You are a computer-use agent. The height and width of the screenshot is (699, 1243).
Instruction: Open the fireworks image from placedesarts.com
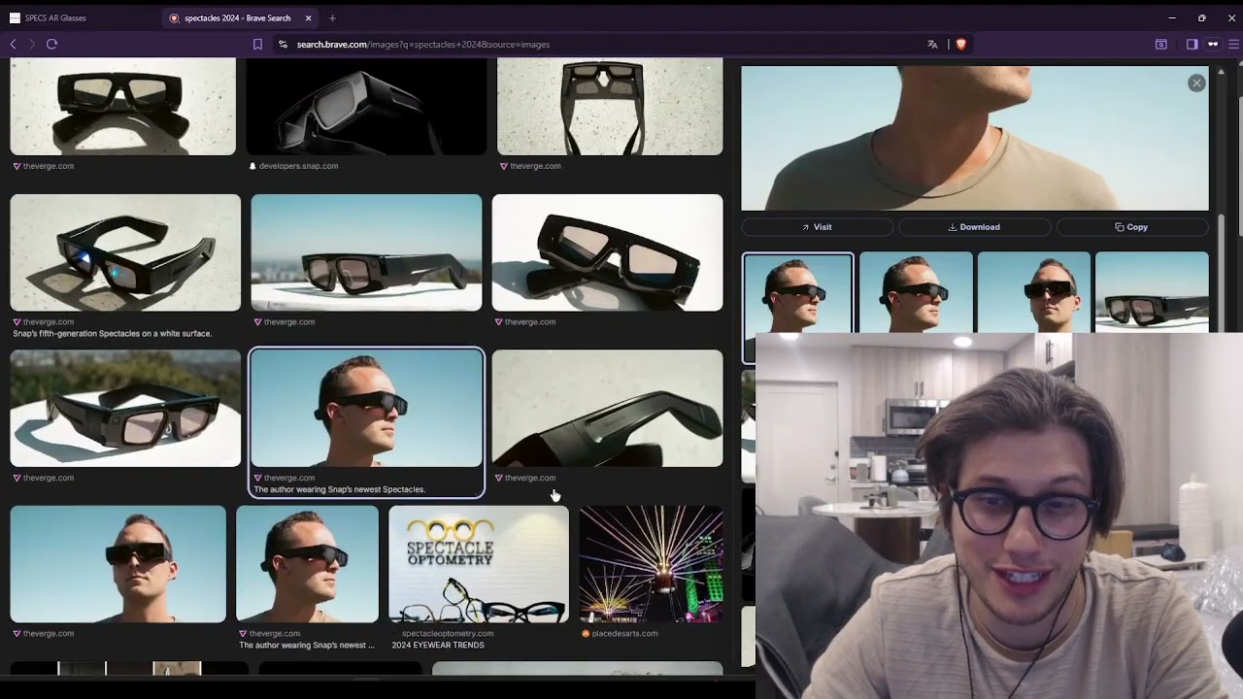[651, 564]
